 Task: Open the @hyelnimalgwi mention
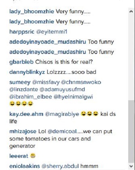(x=73, y=97)
